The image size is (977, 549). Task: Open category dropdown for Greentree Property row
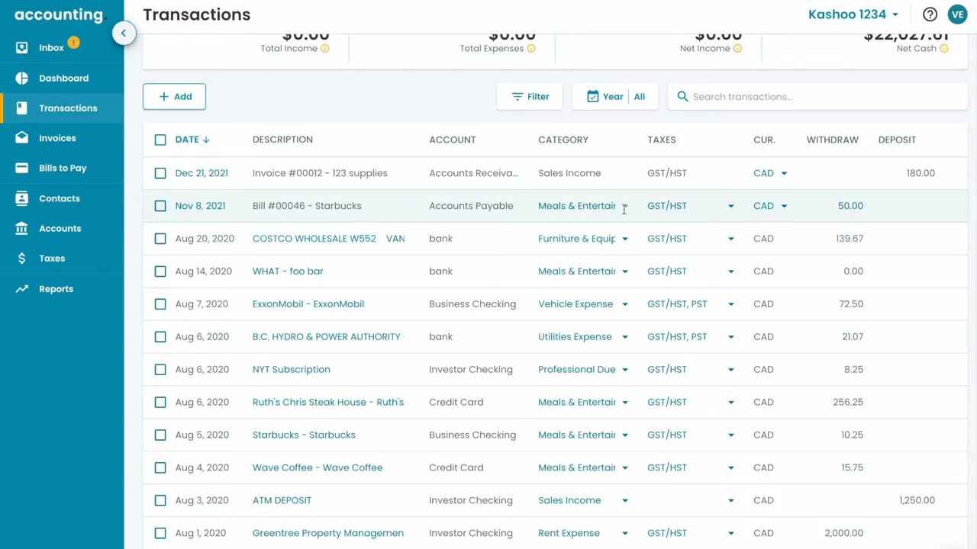624,534
